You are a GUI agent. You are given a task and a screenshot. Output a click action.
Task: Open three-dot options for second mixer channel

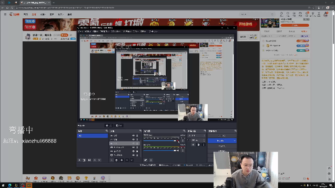click(x=183, y=150)
